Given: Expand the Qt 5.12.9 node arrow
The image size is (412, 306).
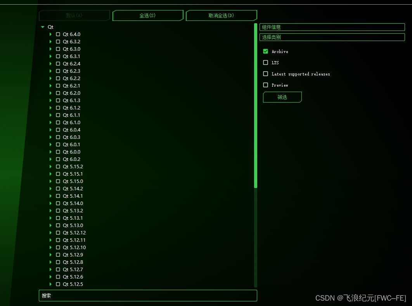Looking at the screenshot, I should (x=50, y=255).
